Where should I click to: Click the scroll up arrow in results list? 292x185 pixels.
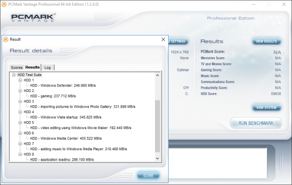[x=158, y=75]
